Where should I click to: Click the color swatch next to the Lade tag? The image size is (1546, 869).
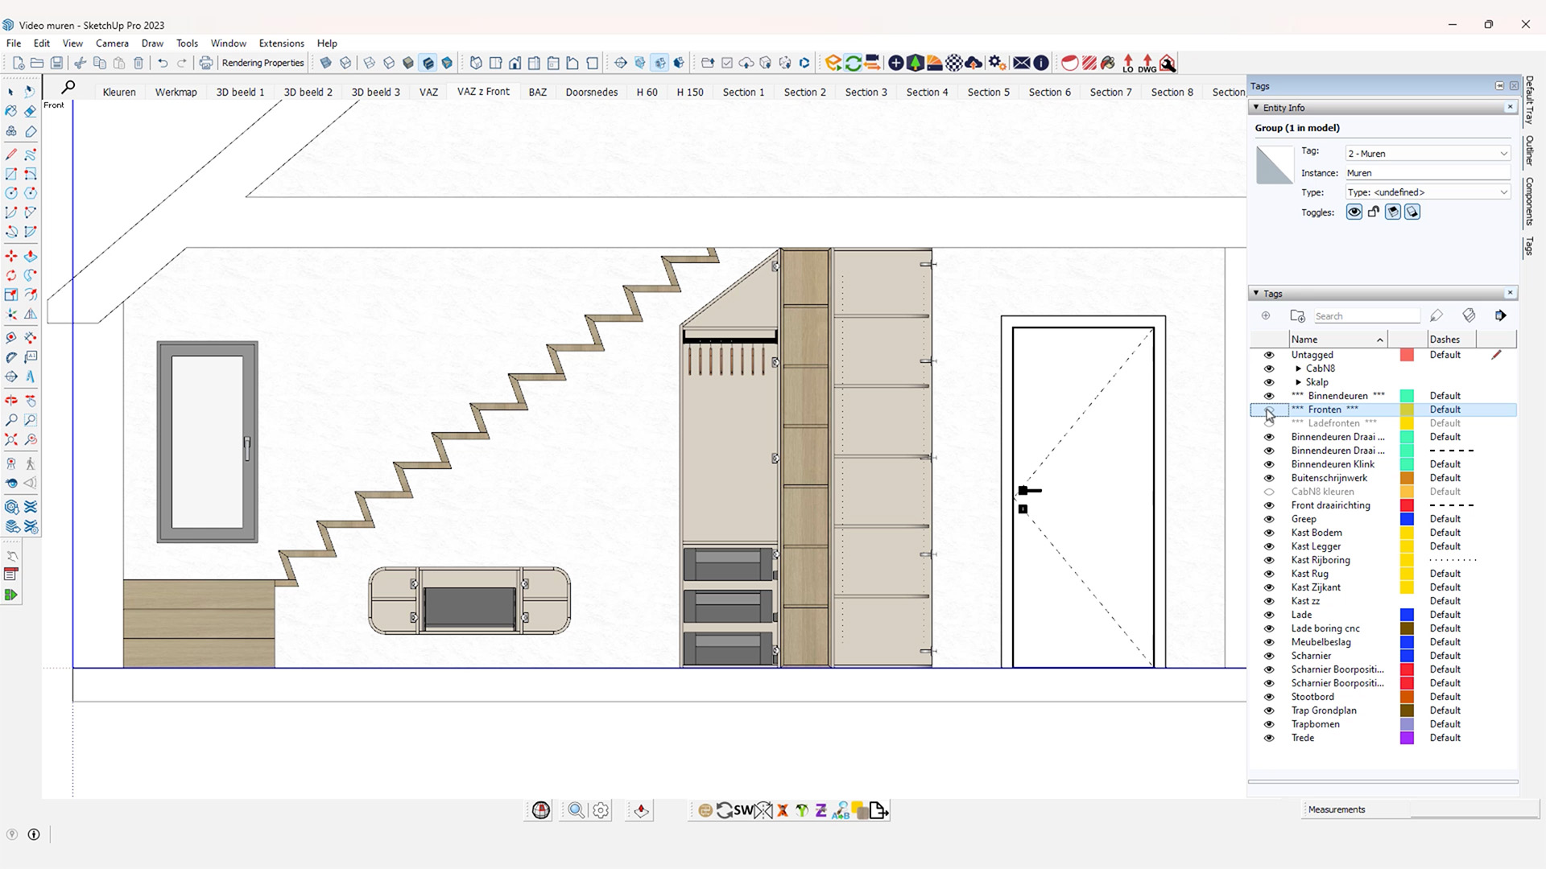1407,614
